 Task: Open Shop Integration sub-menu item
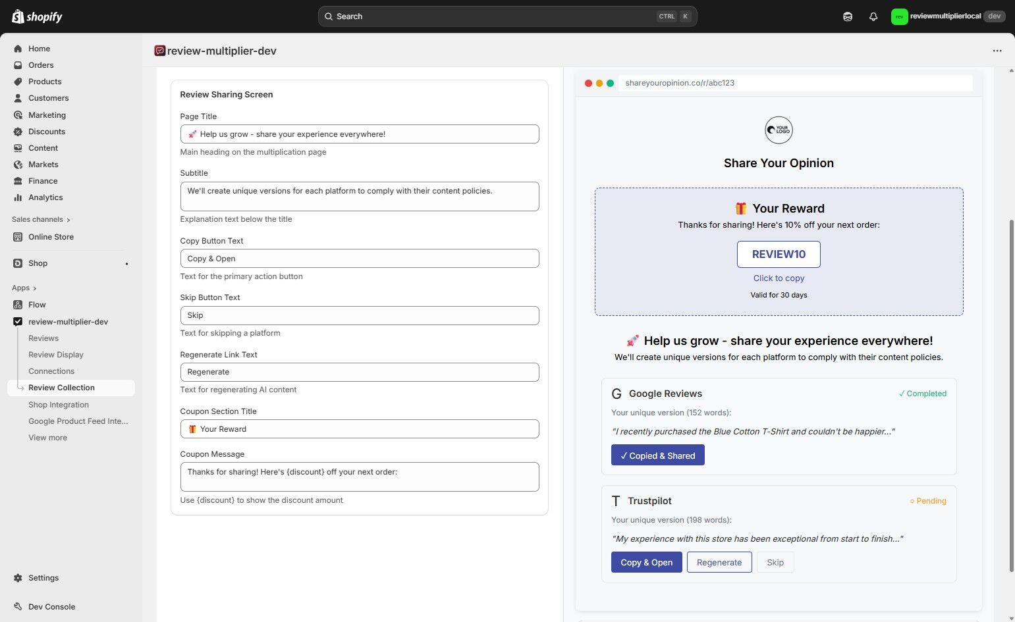point(59,405)
